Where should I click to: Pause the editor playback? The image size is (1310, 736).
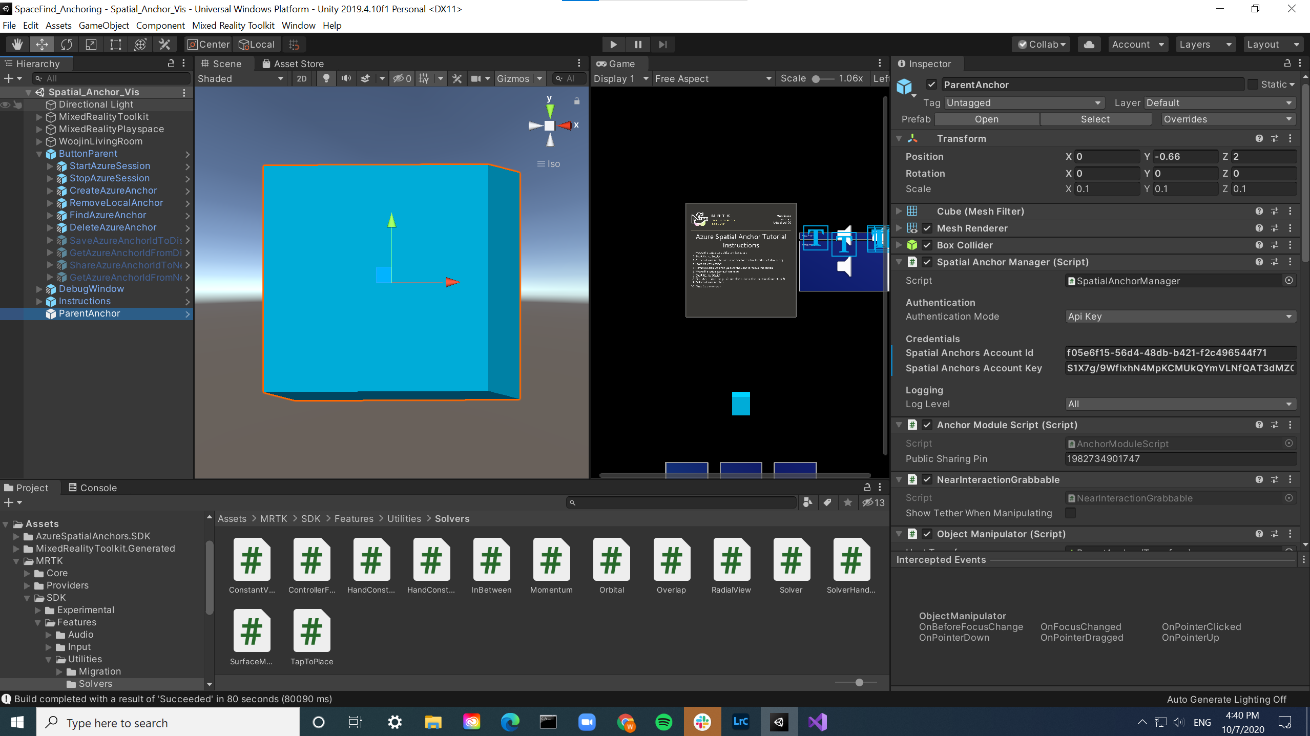pos(638,45)
